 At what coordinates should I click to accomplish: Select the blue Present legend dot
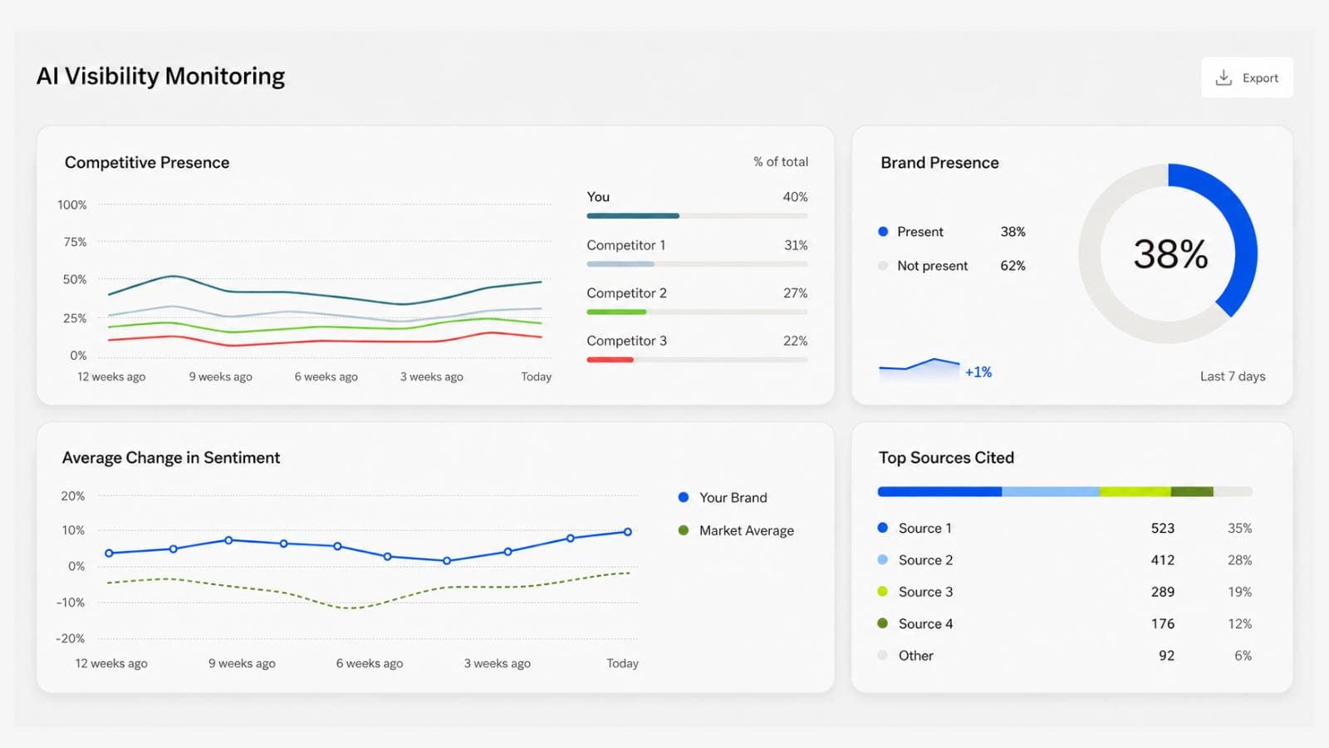pos(883,232)
